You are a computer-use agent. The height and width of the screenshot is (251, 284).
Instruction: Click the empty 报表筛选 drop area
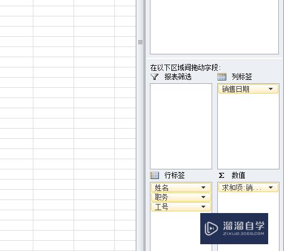pyautogui.click(x=181, y=126)
